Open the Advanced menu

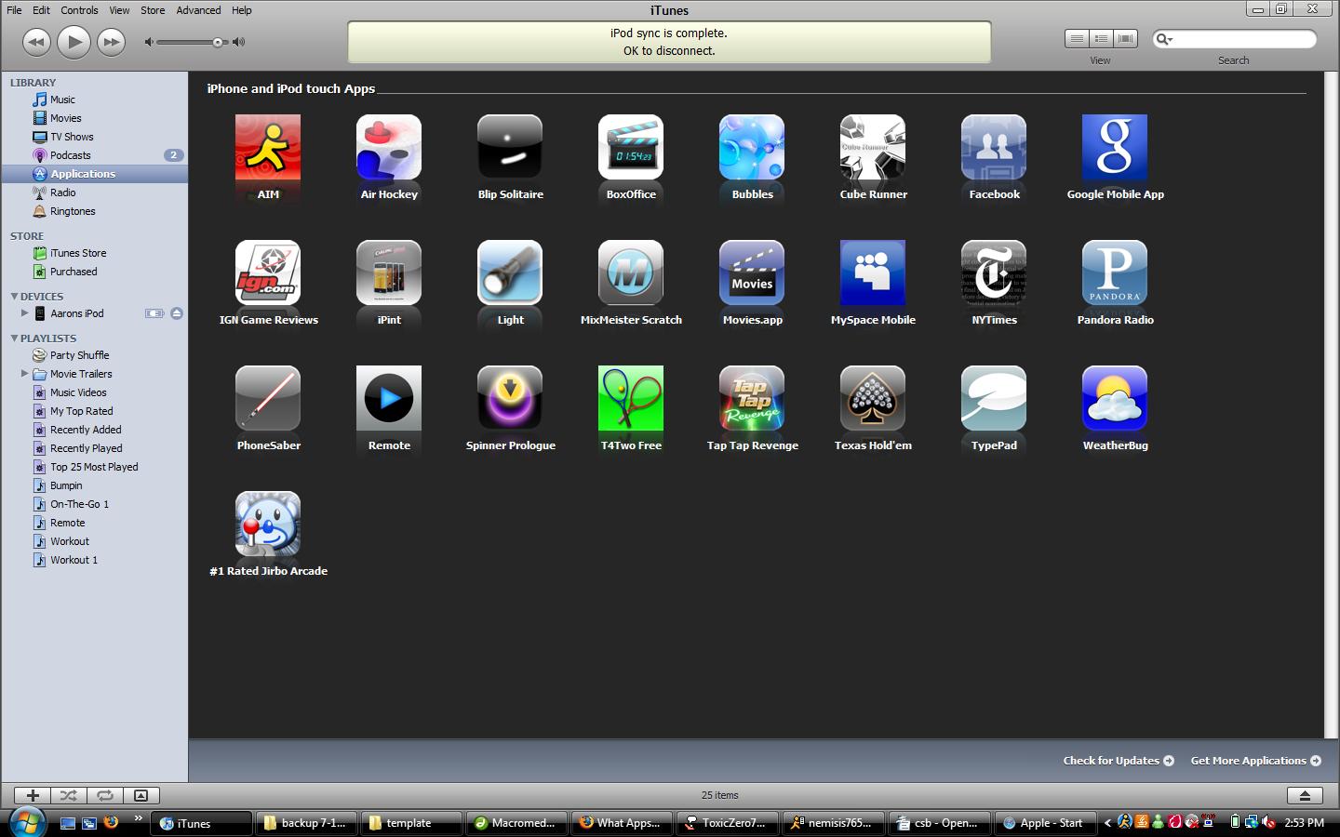[x=199, y=10]
